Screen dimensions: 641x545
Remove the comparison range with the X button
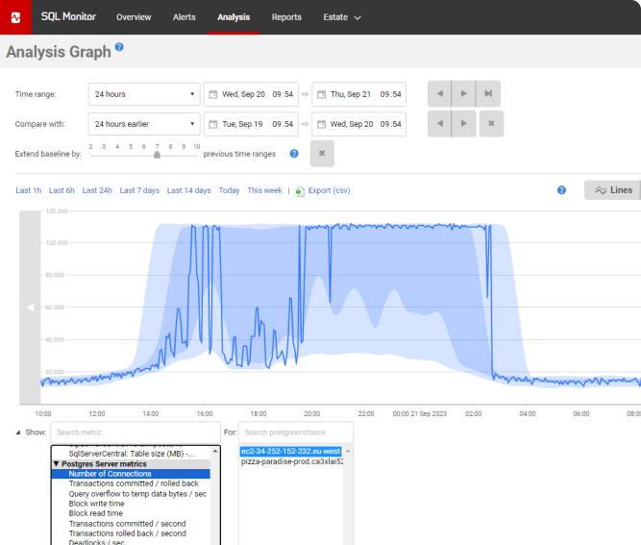tap(491, 123)
